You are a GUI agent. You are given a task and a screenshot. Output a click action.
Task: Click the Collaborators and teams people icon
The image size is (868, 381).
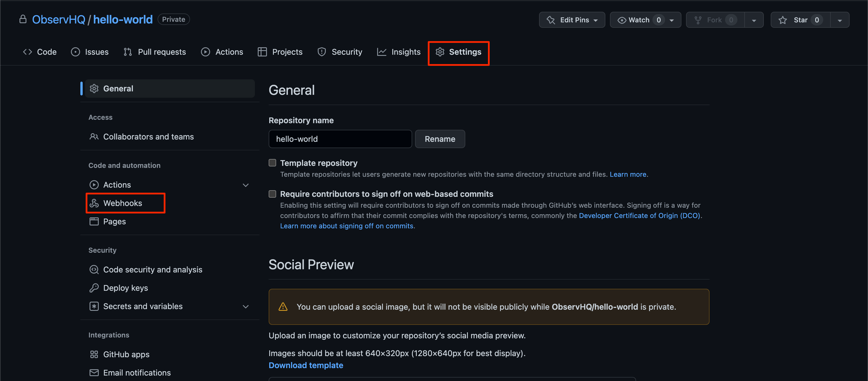point(94,137)
